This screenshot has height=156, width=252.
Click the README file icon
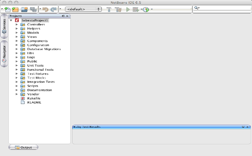[x=23, y=102]
